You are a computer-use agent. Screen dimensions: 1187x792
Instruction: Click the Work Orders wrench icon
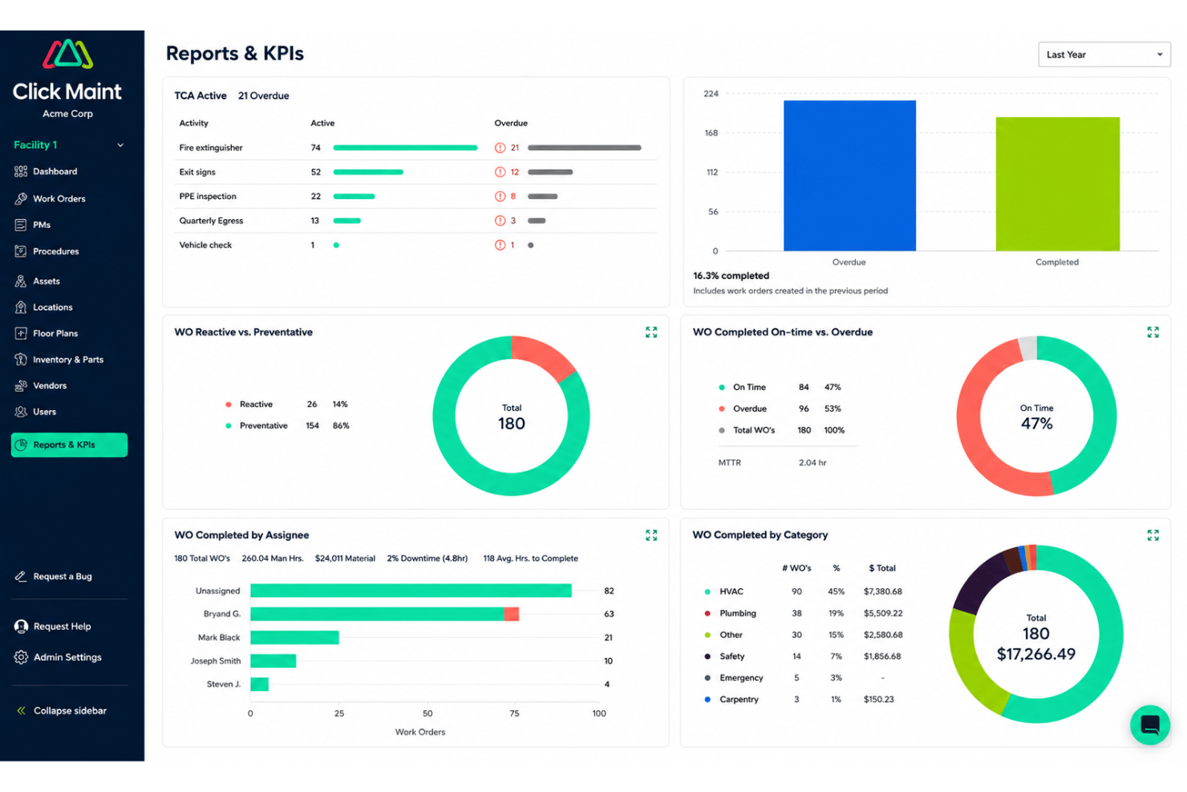point(21,198)
